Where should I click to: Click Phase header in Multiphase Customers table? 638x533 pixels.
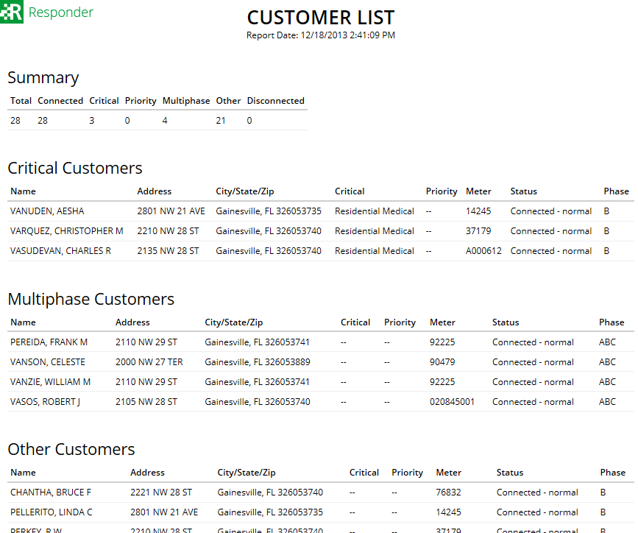pyautogui.click(x=612, y=322)
